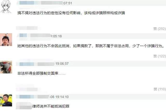Click the 07:51 comment timestamp
The image size is (166, 111).
(x=68, y=3)
